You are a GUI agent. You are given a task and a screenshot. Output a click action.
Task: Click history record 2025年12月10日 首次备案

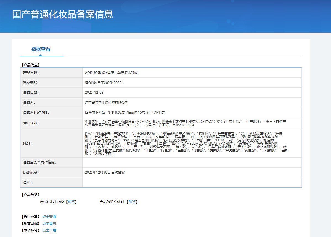[x=105, y=172]
